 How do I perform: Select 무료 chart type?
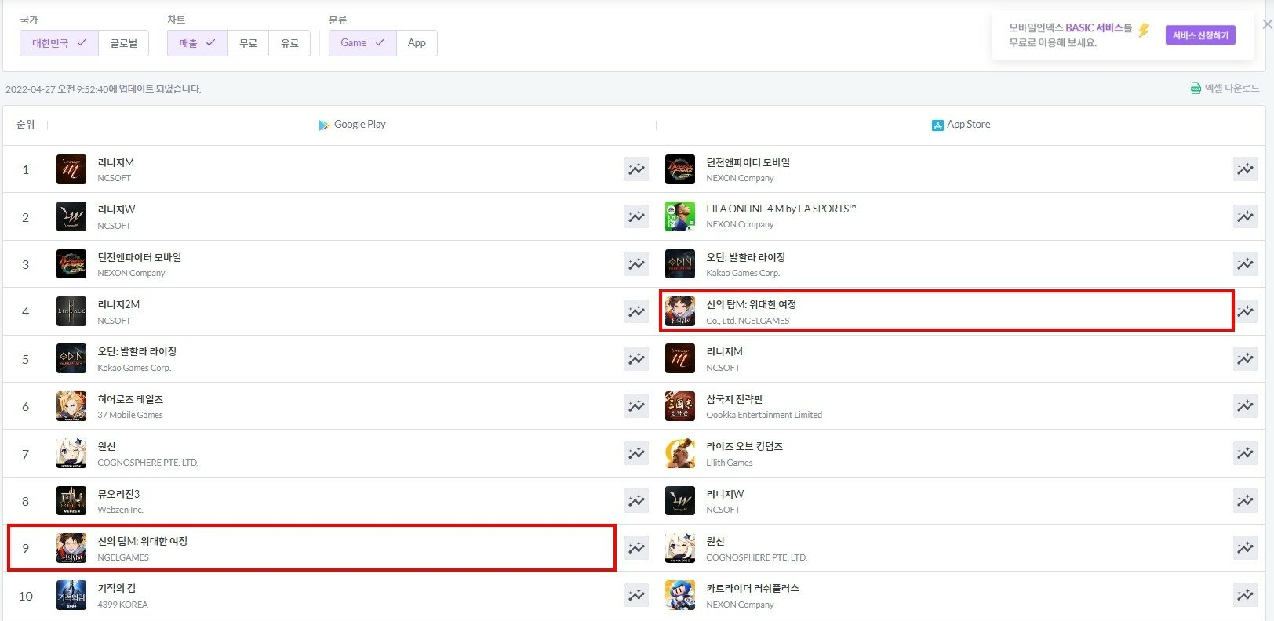(248, 43)
